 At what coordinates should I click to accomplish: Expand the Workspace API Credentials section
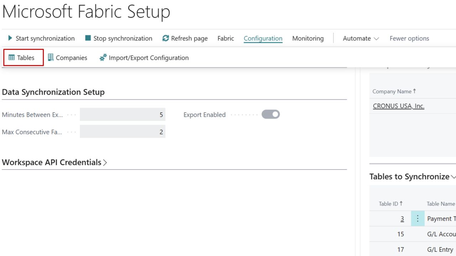click(105, 162)
